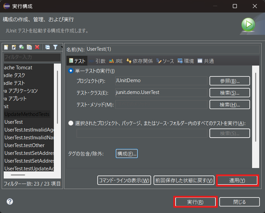
Task: Click the new prototype configuration icon
Action: coord(14,47)
